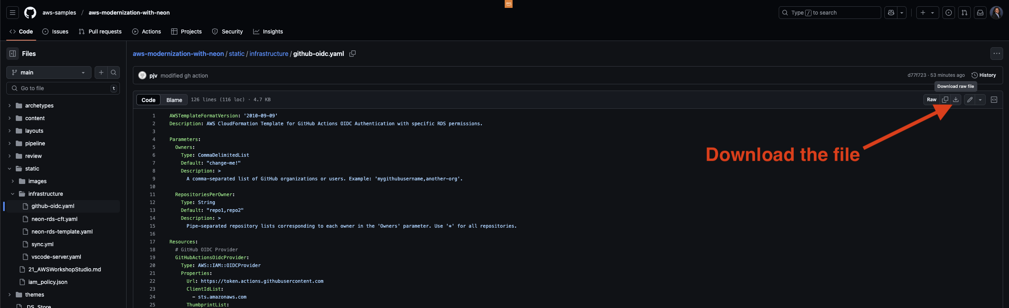This screenshot has height=308, width=1009.
Task: Click the token.actions.githubusercontent.com URL text
Action: pyautogui.click(x=262, y=281)
